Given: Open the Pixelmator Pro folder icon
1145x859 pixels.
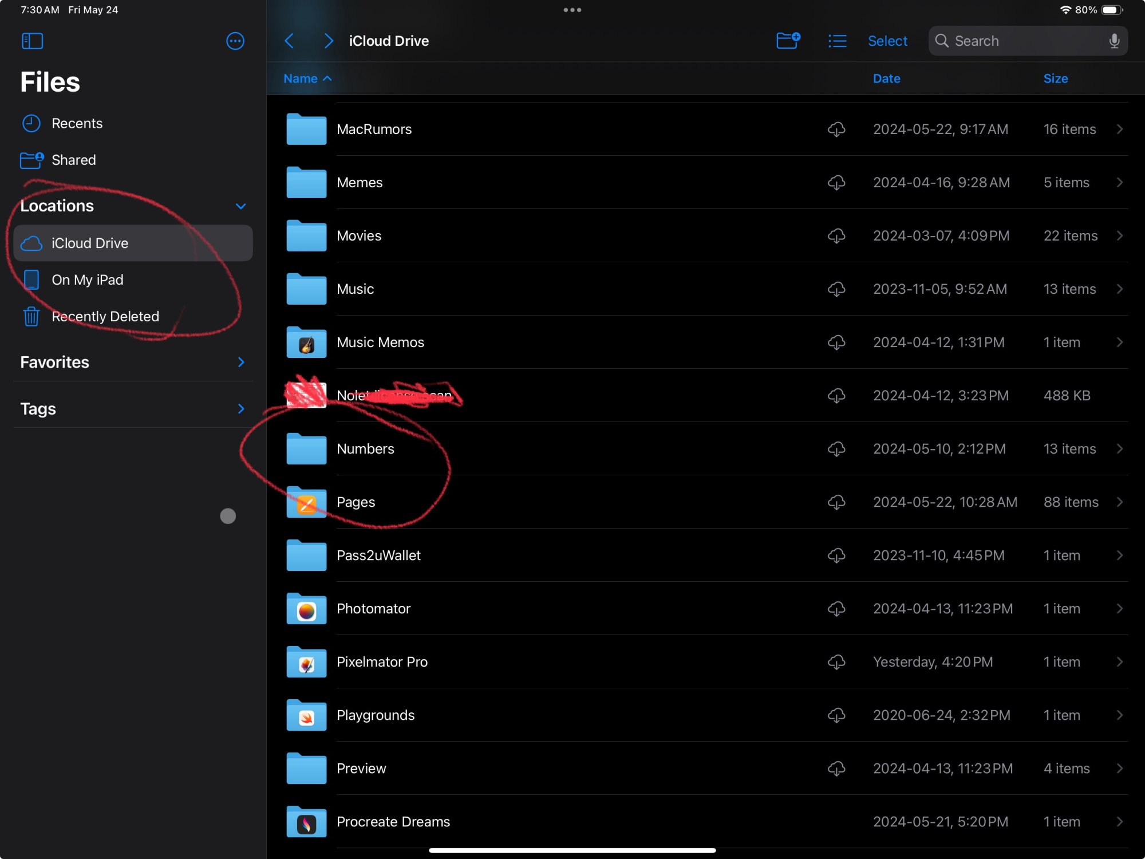Looking at the screenshot, I should coord(306,661).
